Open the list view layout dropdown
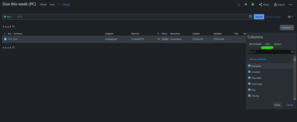 pos(290,17)
